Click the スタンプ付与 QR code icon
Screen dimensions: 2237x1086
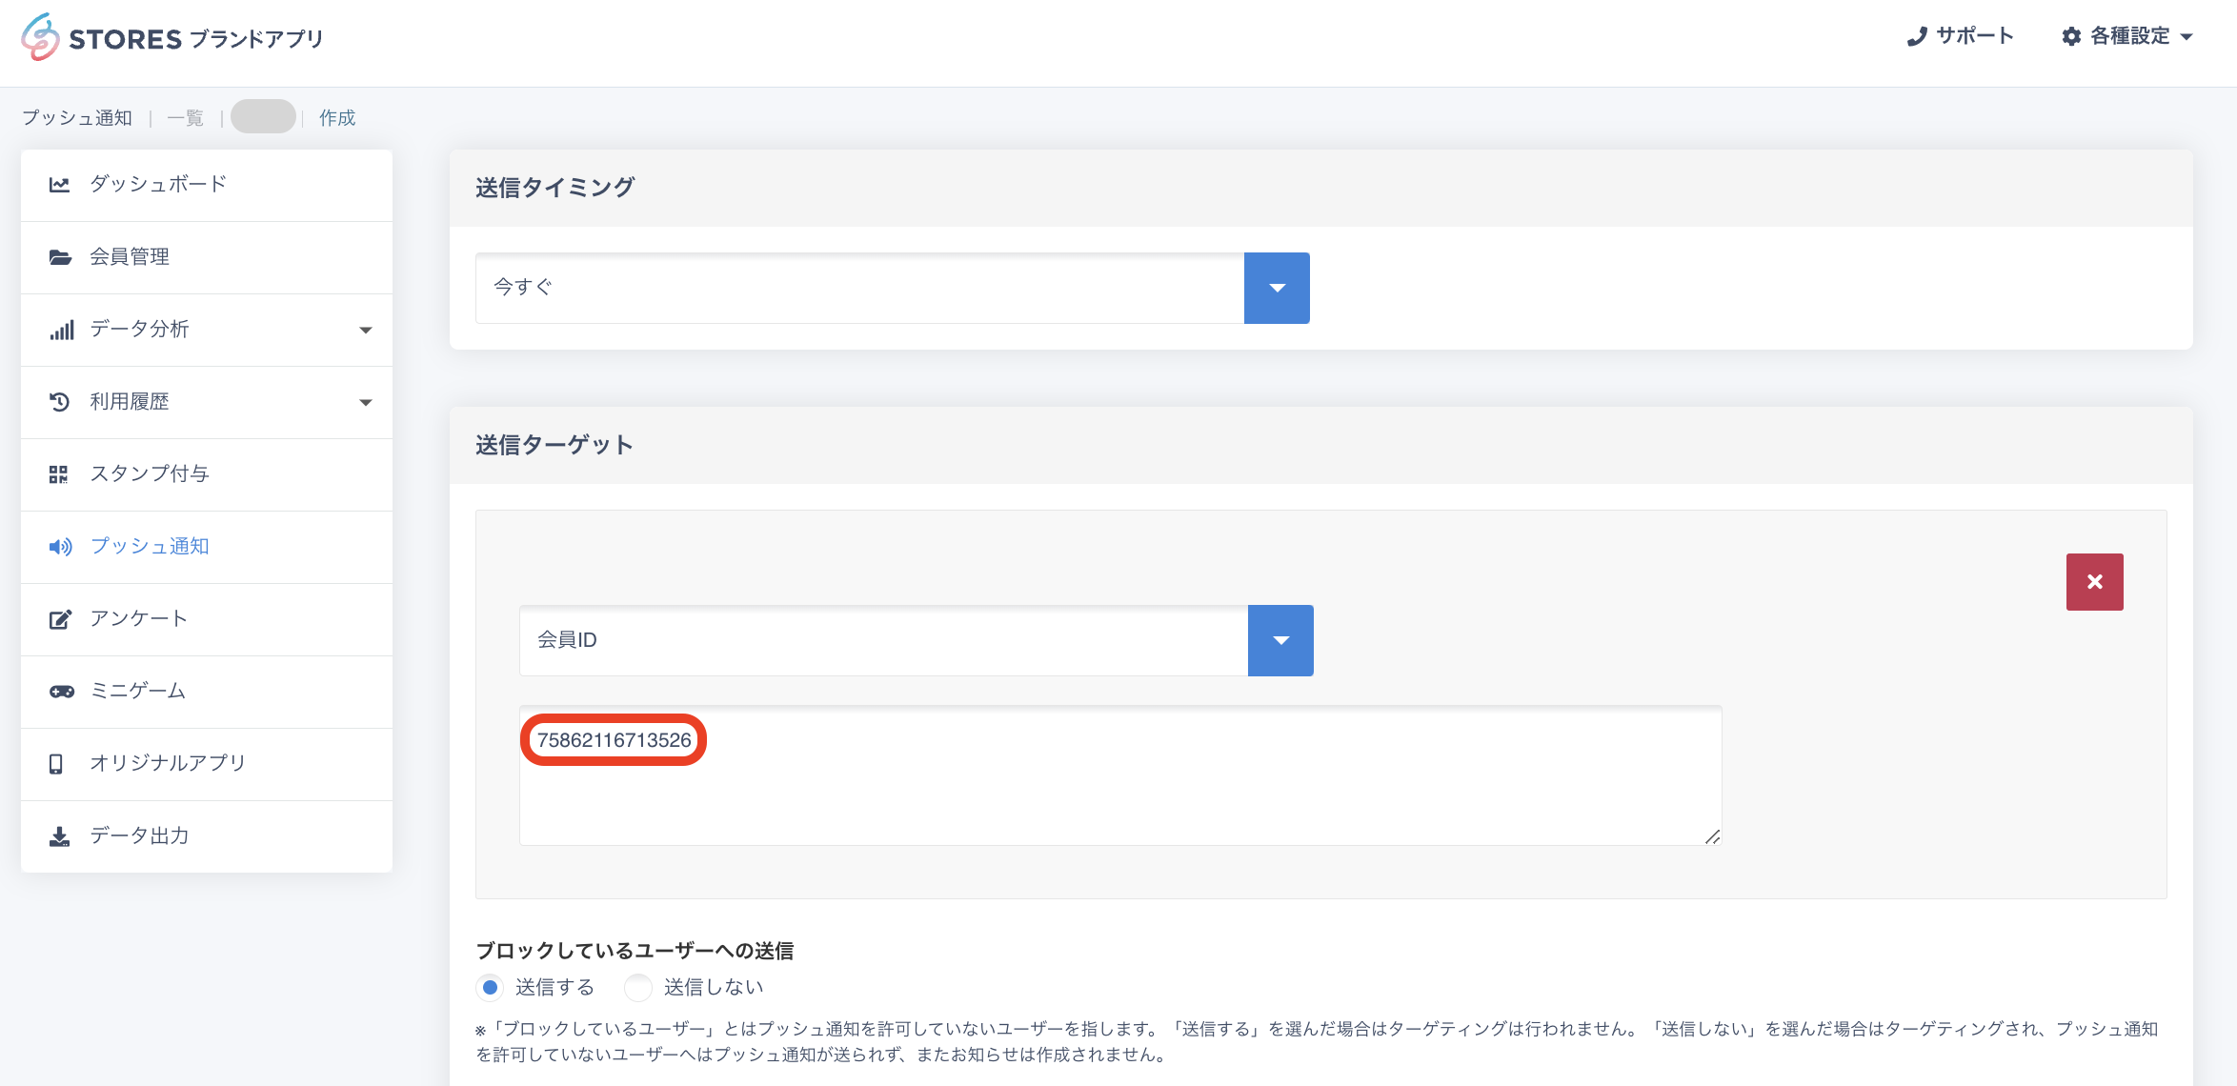point(59,474)
